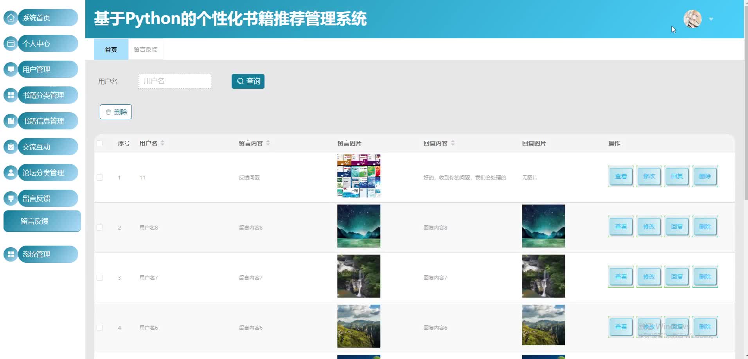
Task: Click 回复 for 用户名8 row
Action: pyautogui.click(x=677, y=226)
